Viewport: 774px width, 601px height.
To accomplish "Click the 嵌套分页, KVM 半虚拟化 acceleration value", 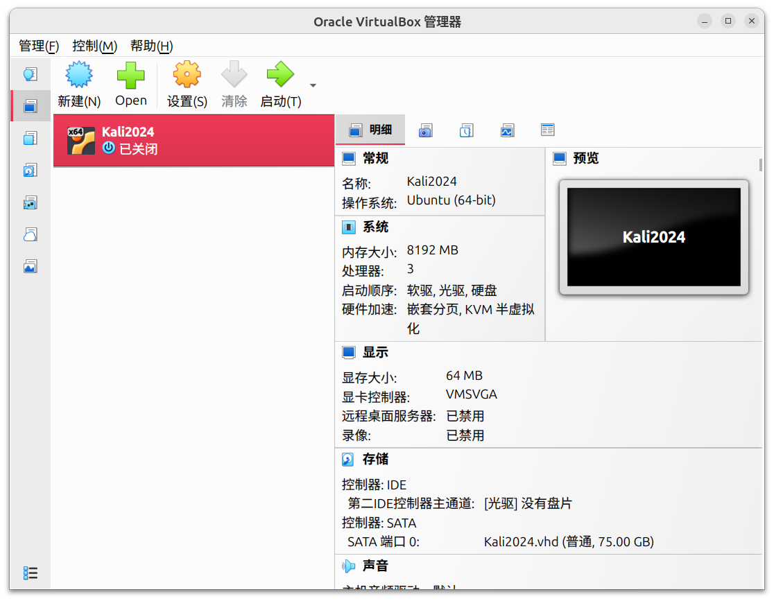I will [x=470, y=319].
